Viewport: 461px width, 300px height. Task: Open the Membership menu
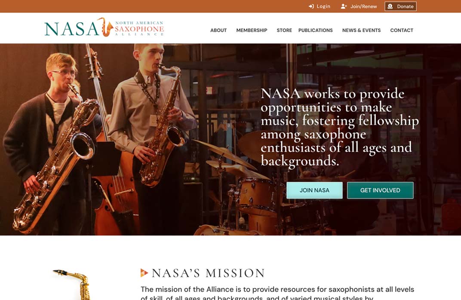252,30
